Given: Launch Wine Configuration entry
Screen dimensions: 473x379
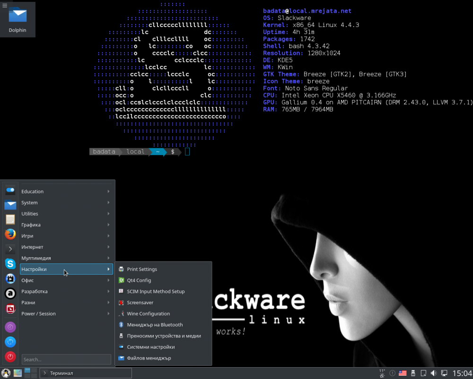Looking at the screenshot, I should coord(163,314).
